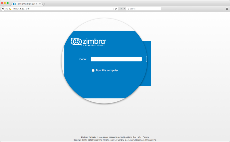
Task: Open the Blog link in footer
Action: (135, 137)
